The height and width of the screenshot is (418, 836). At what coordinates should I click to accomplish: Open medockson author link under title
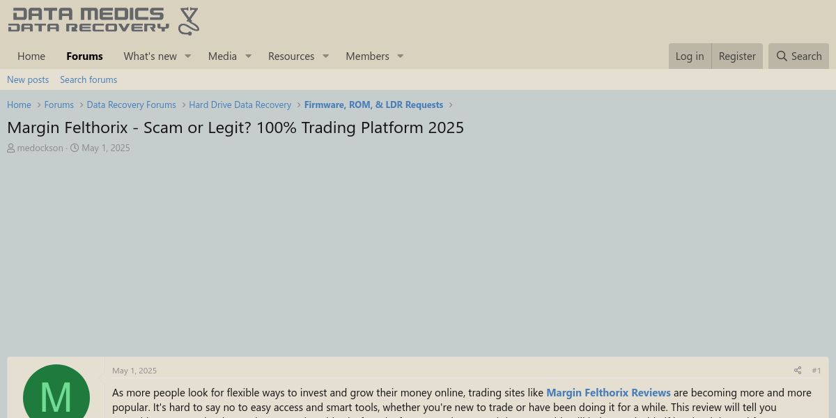[40, 148]
